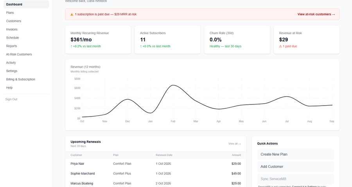The image size is (352, 187).
Task: Click the Customer column header
Action: click(76, 155)
